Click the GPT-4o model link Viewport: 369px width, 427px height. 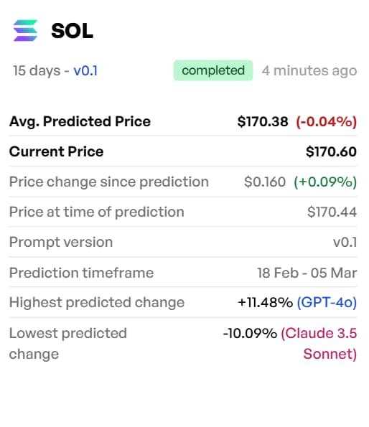click(x=327, y=302)
